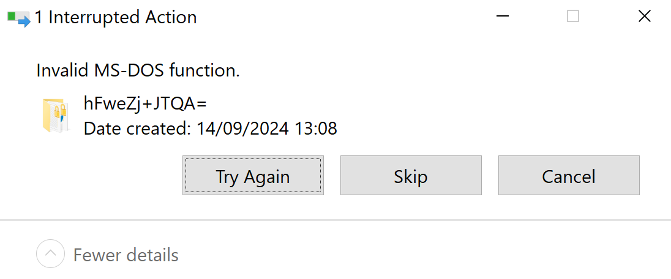Click the "Fewer details" label
671x279 pixels.
(x=126, y=255)
